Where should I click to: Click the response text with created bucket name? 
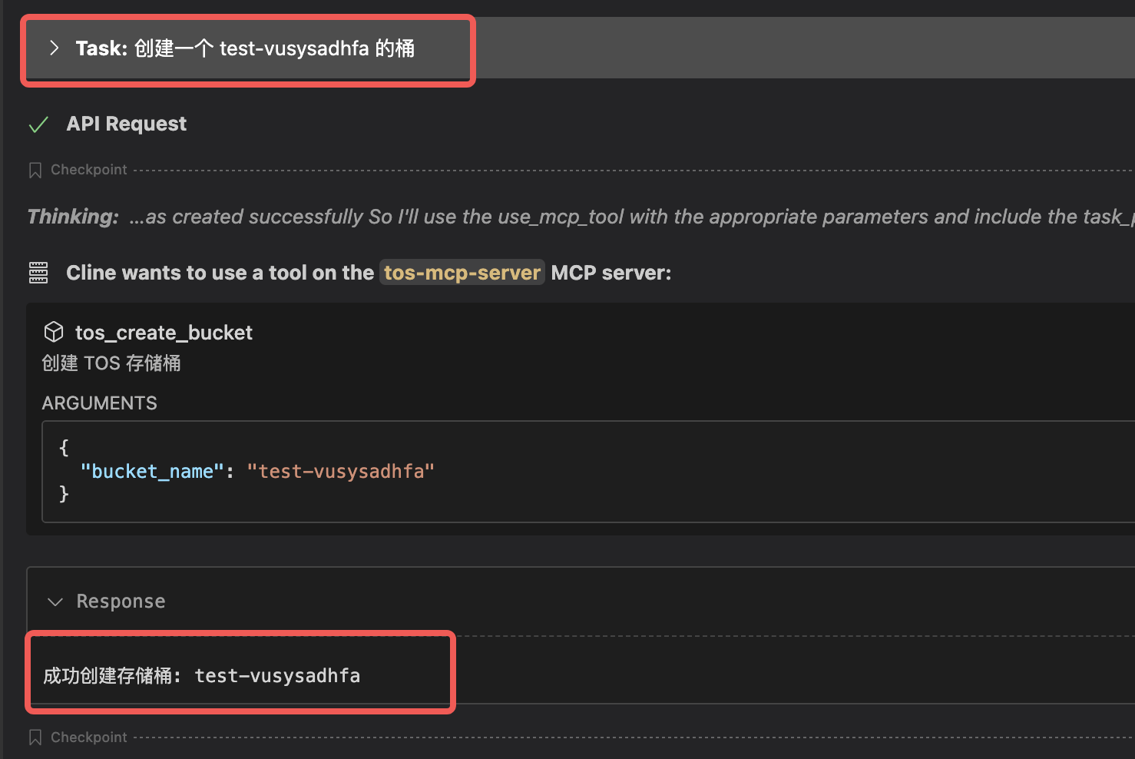coord(202,675)
